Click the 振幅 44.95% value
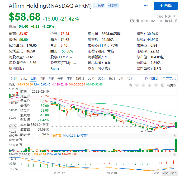 [153, 40]
